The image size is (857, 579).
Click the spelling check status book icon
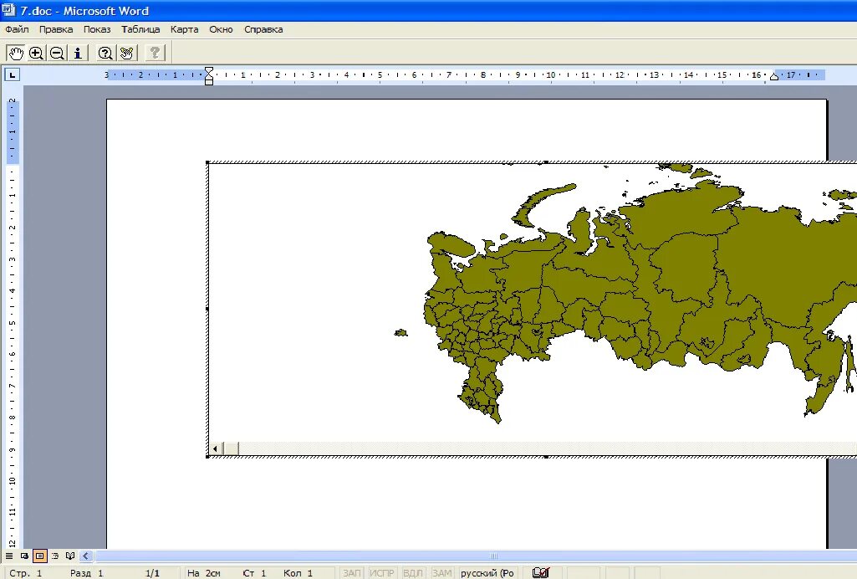[x=541, y=572]
